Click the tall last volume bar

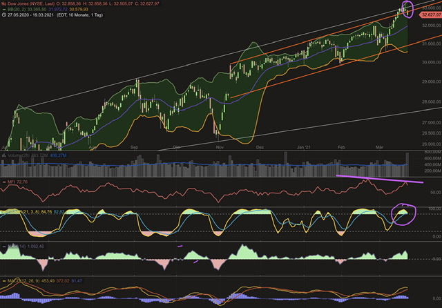[407, 164]
